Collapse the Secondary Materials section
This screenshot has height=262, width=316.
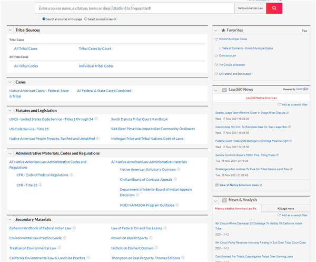tap(10, 219)
